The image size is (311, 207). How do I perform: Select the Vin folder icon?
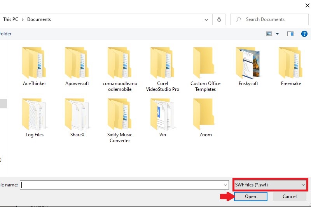pos(162,114)
